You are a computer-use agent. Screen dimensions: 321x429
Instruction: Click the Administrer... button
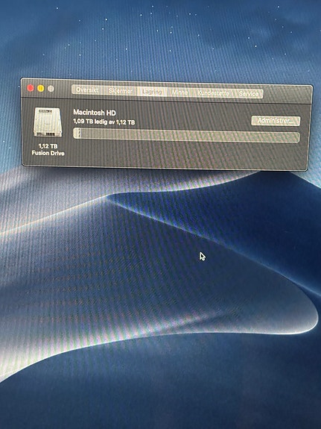276,121
